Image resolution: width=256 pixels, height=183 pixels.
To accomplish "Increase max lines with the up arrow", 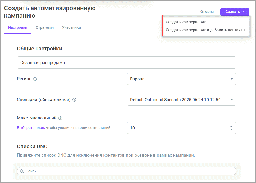I will click(231, 126).
